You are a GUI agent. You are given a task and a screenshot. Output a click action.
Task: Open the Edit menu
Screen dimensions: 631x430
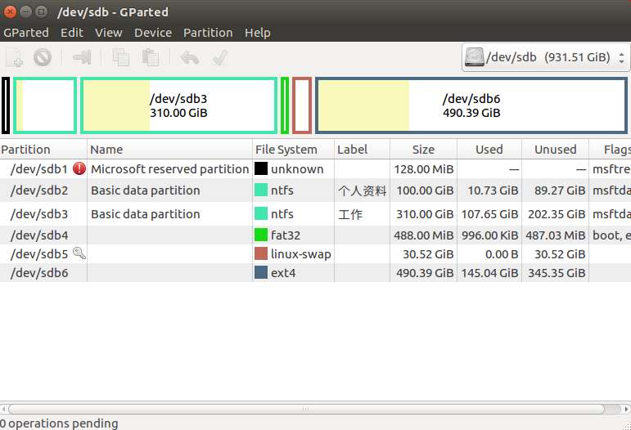[x=72, y=33]
